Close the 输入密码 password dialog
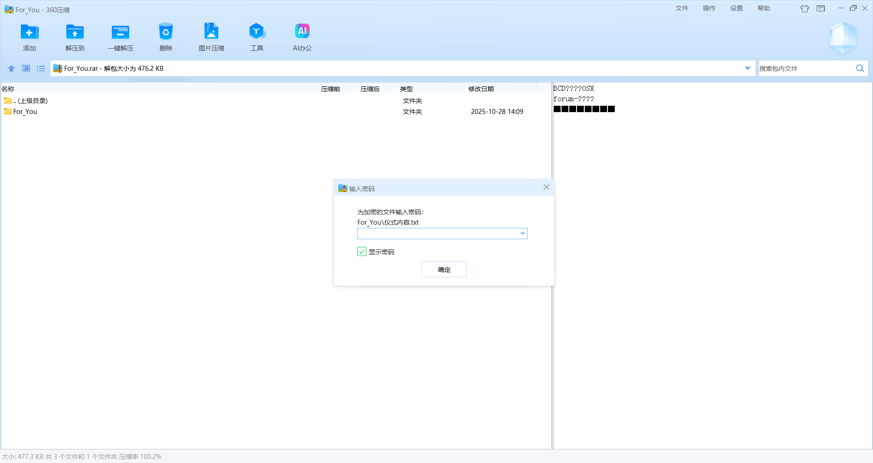The width and height of the screenshot is (873, 463). 546,187
